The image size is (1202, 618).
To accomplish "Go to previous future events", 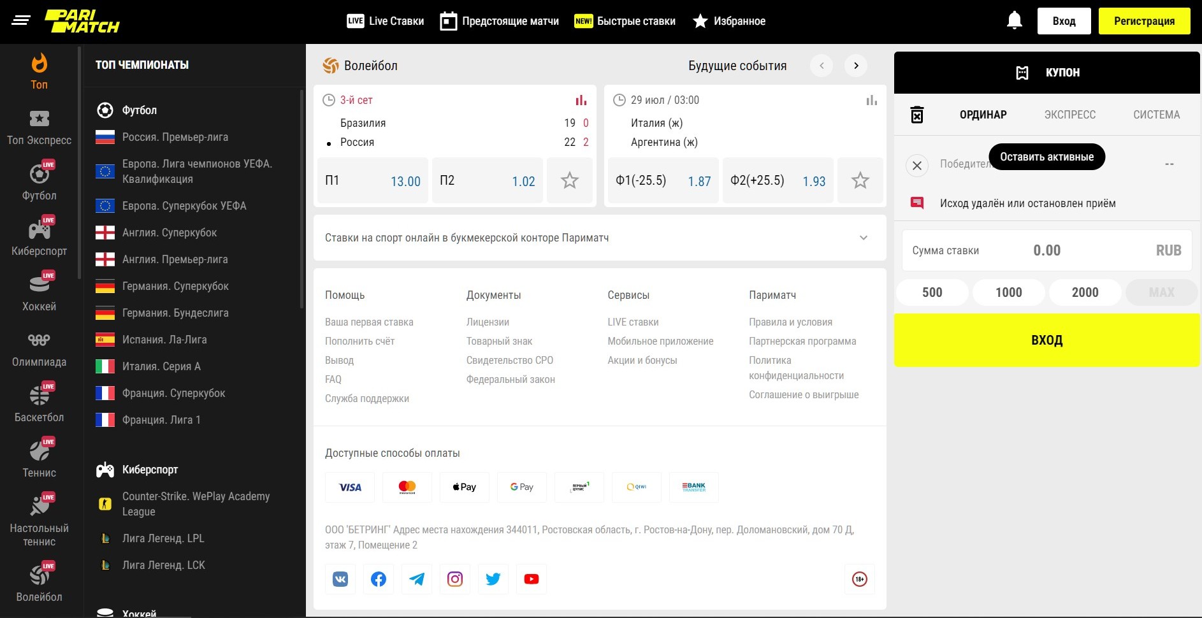I will point(822,66).
